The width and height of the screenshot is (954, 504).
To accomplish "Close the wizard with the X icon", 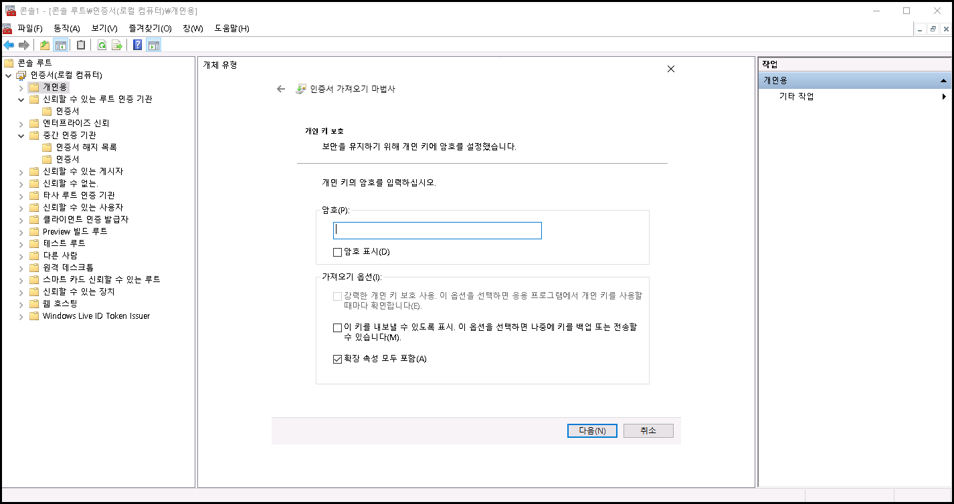I will [x=671, y=69].
